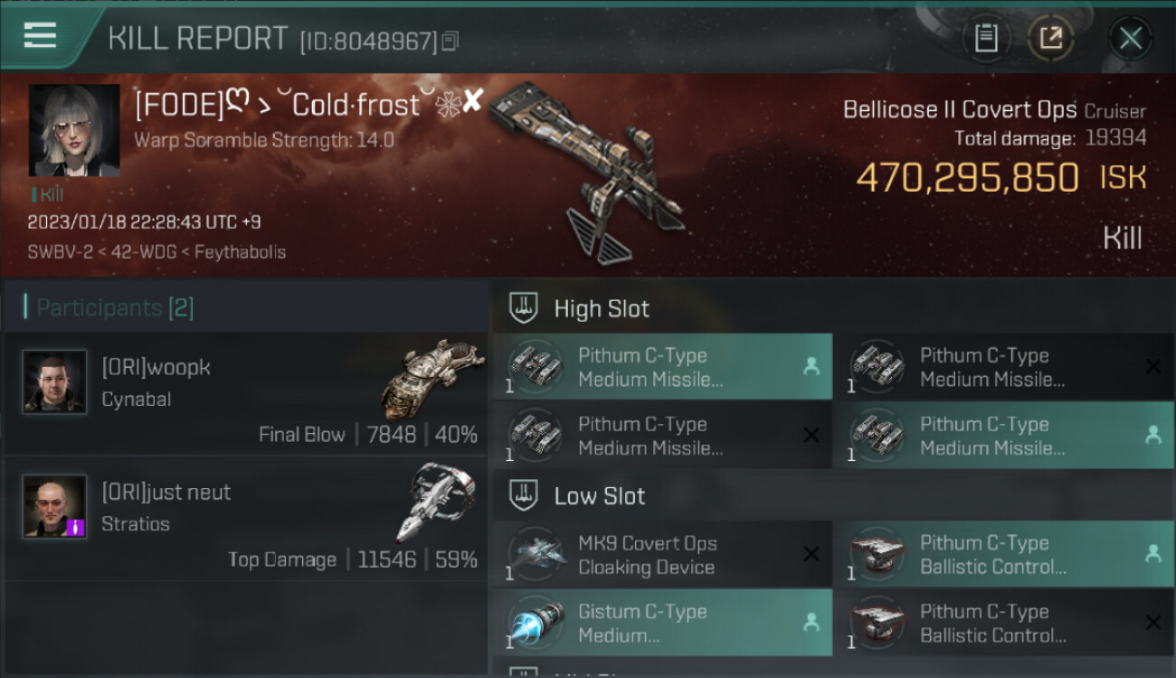Close the kill report window

pyautogui.click(x=1130, y=38)
